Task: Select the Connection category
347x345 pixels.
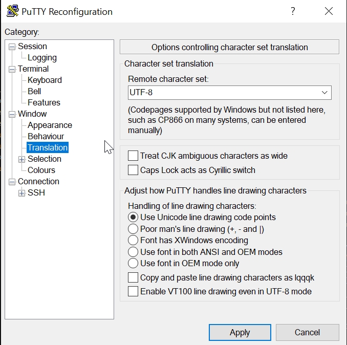Action: [38, 181]
